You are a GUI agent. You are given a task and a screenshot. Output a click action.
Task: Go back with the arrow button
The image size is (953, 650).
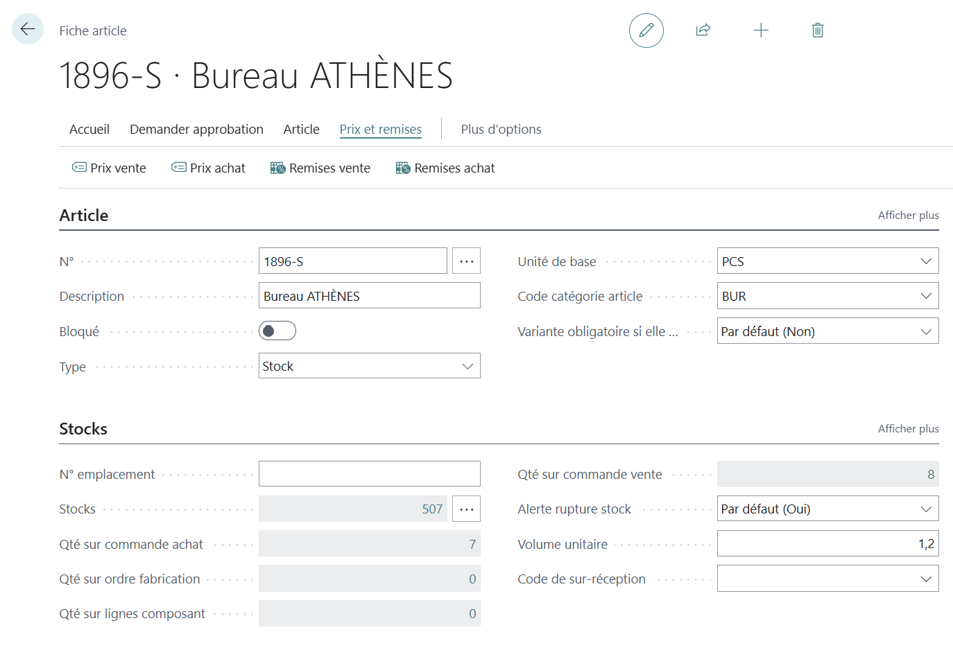(x=28, y=29)
